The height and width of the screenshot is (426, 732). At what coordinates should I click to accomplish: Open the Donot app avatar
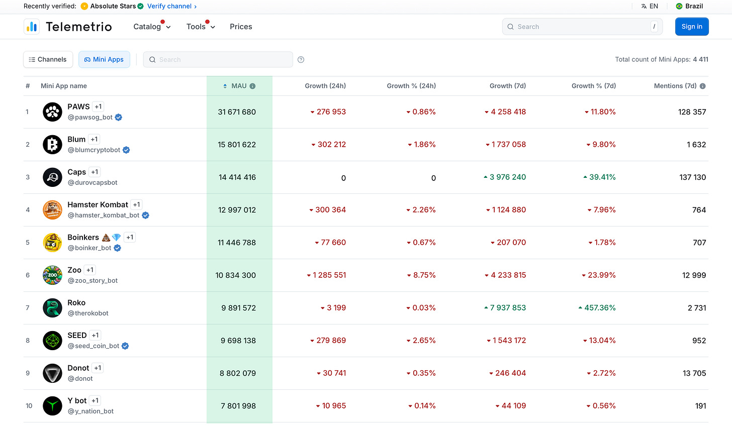[x=52, y=373]
